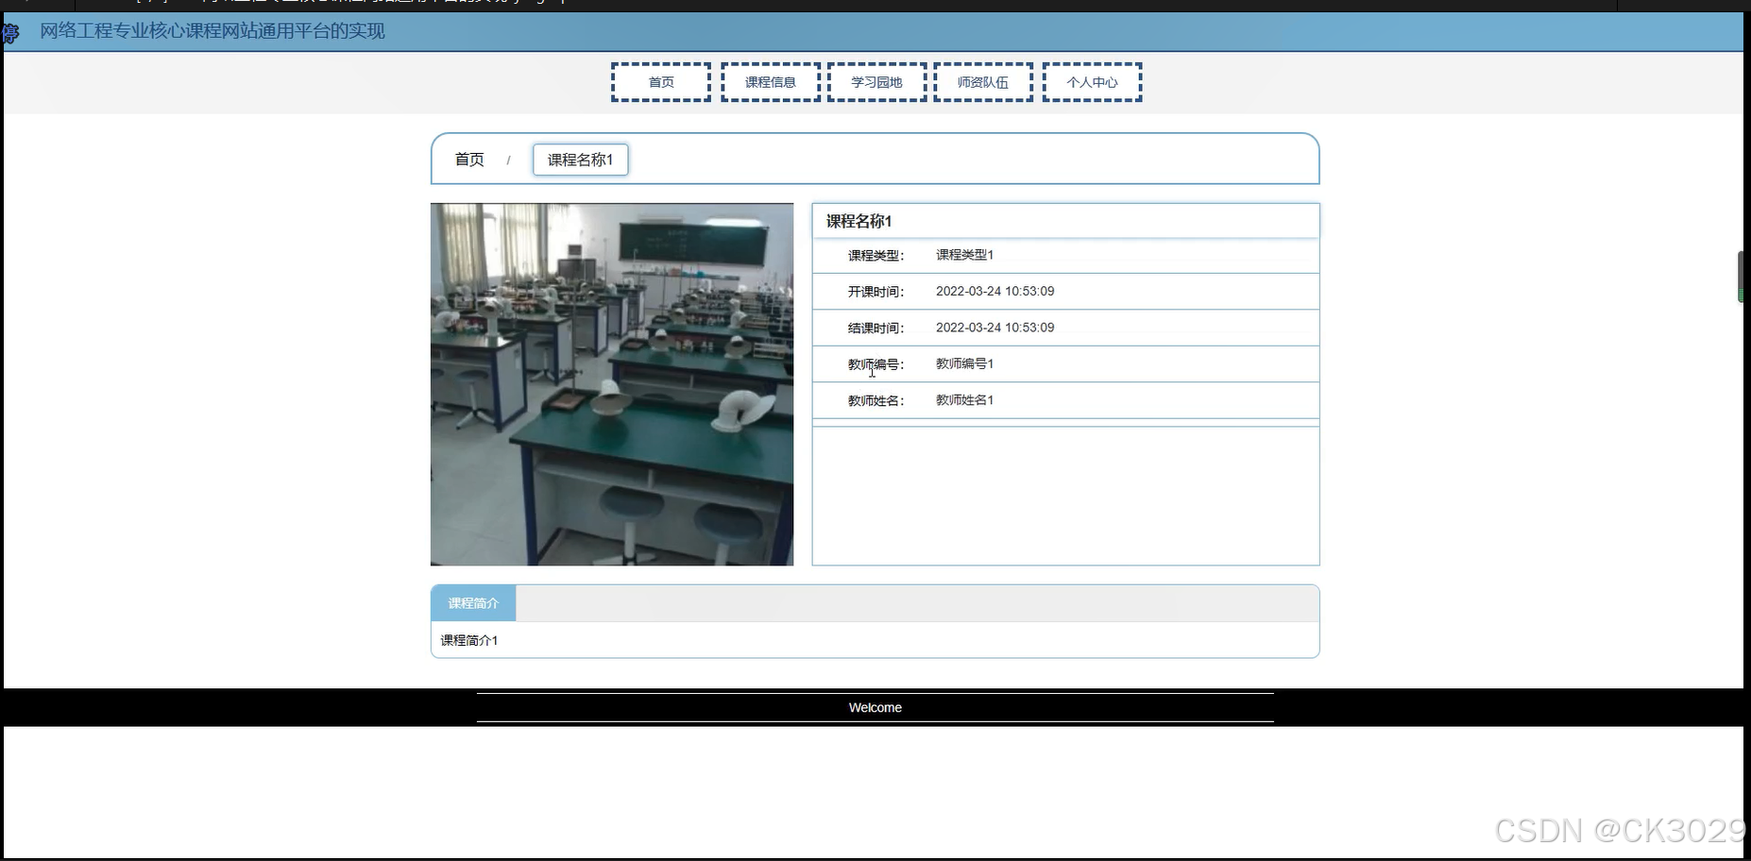
Task: Switch to the 课程简介 tab
Action: pos(472,602)
